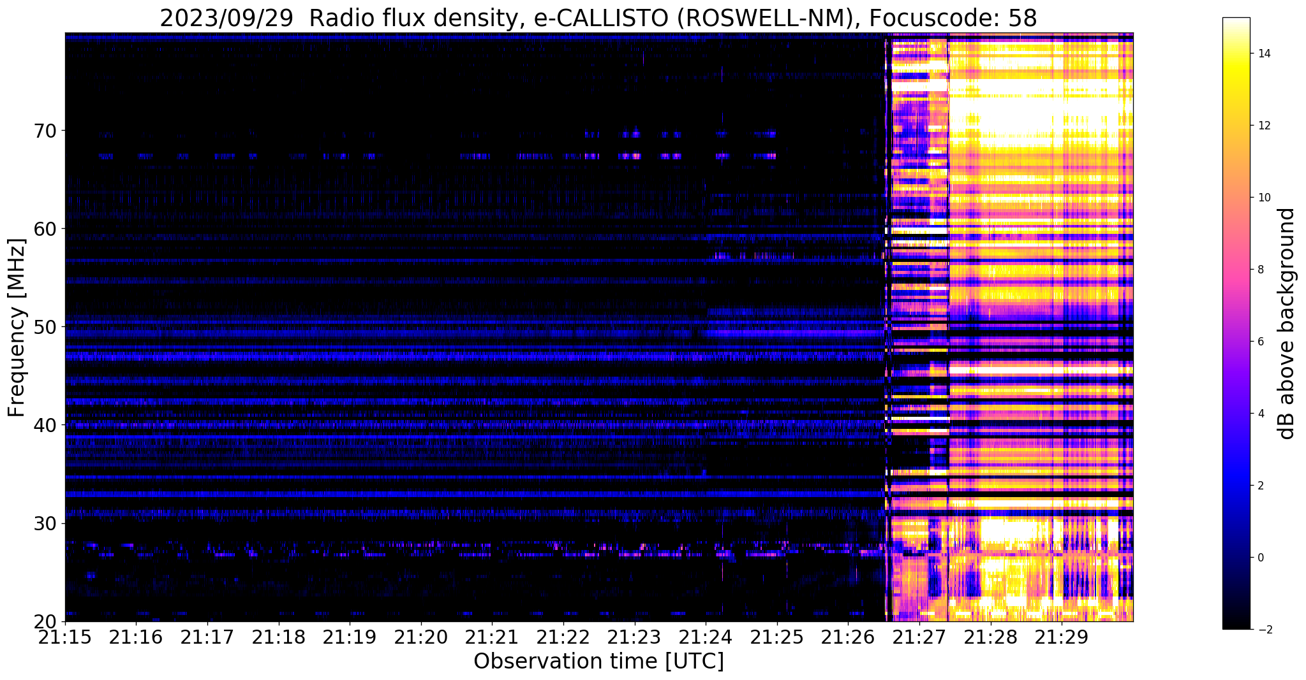Click the 21:23 time tick label
Image resolution: width=1306 pixels, height=680 pixels.
coord(635,637)
